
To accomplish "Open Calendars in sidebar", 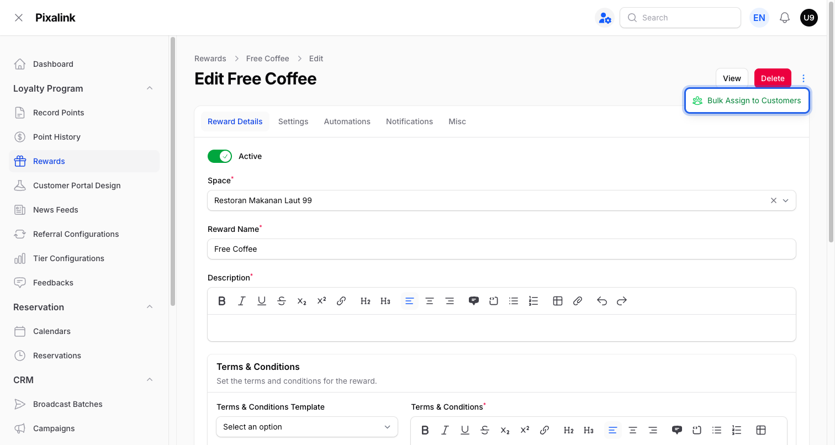I will coord(84,331).
